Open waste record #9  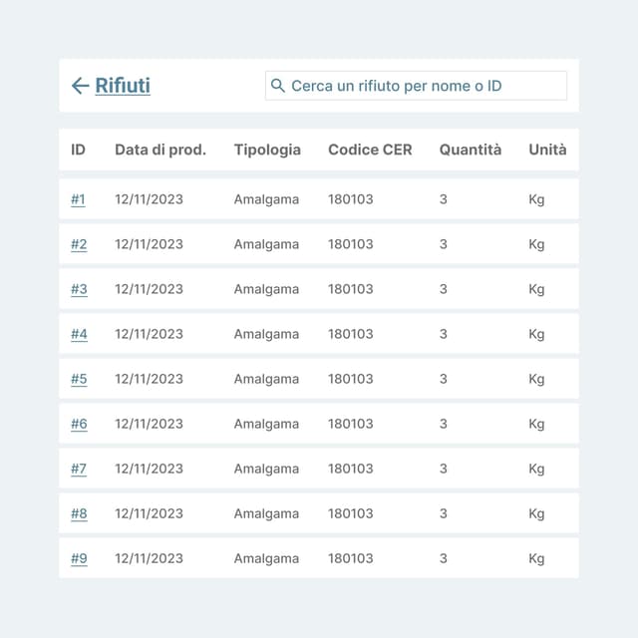tap(79, 558)
